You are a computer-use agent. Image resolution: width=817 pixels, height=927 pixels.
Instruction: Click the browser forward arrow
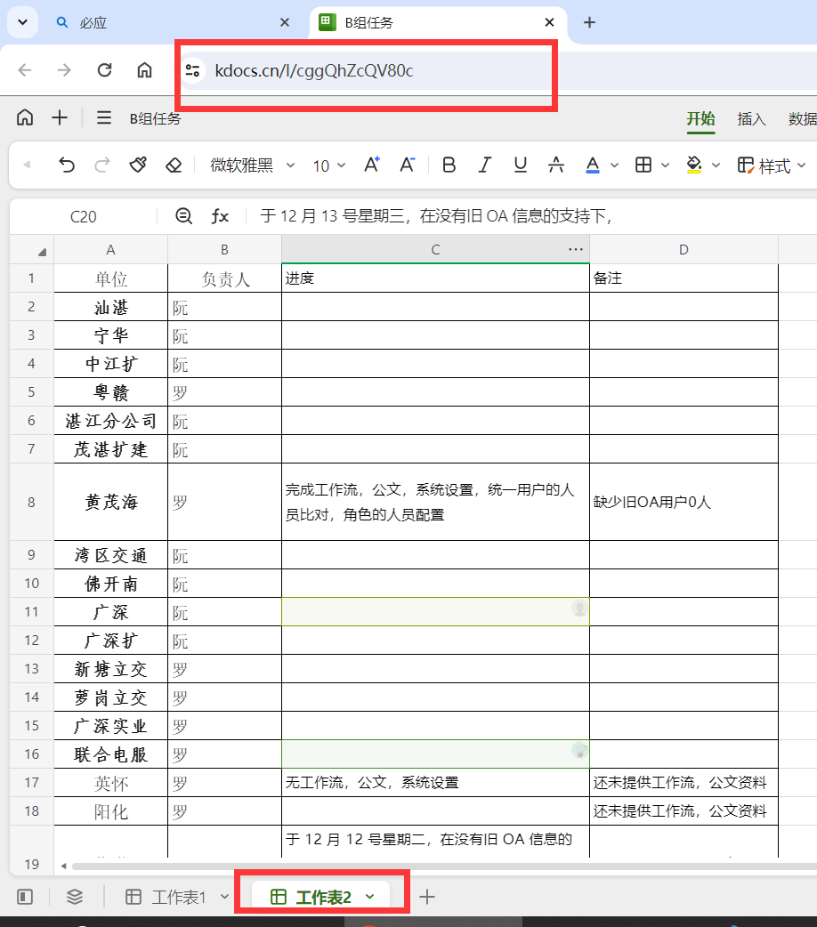64,70
